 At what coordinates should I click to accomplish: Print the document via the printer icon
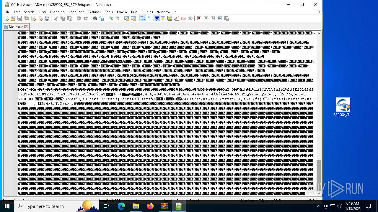tap(47, 18)
